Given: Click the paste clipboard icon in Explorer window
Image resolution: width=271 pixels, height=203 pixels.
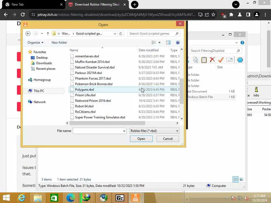Looking at the screenshot, I should [x=204, y=60].
